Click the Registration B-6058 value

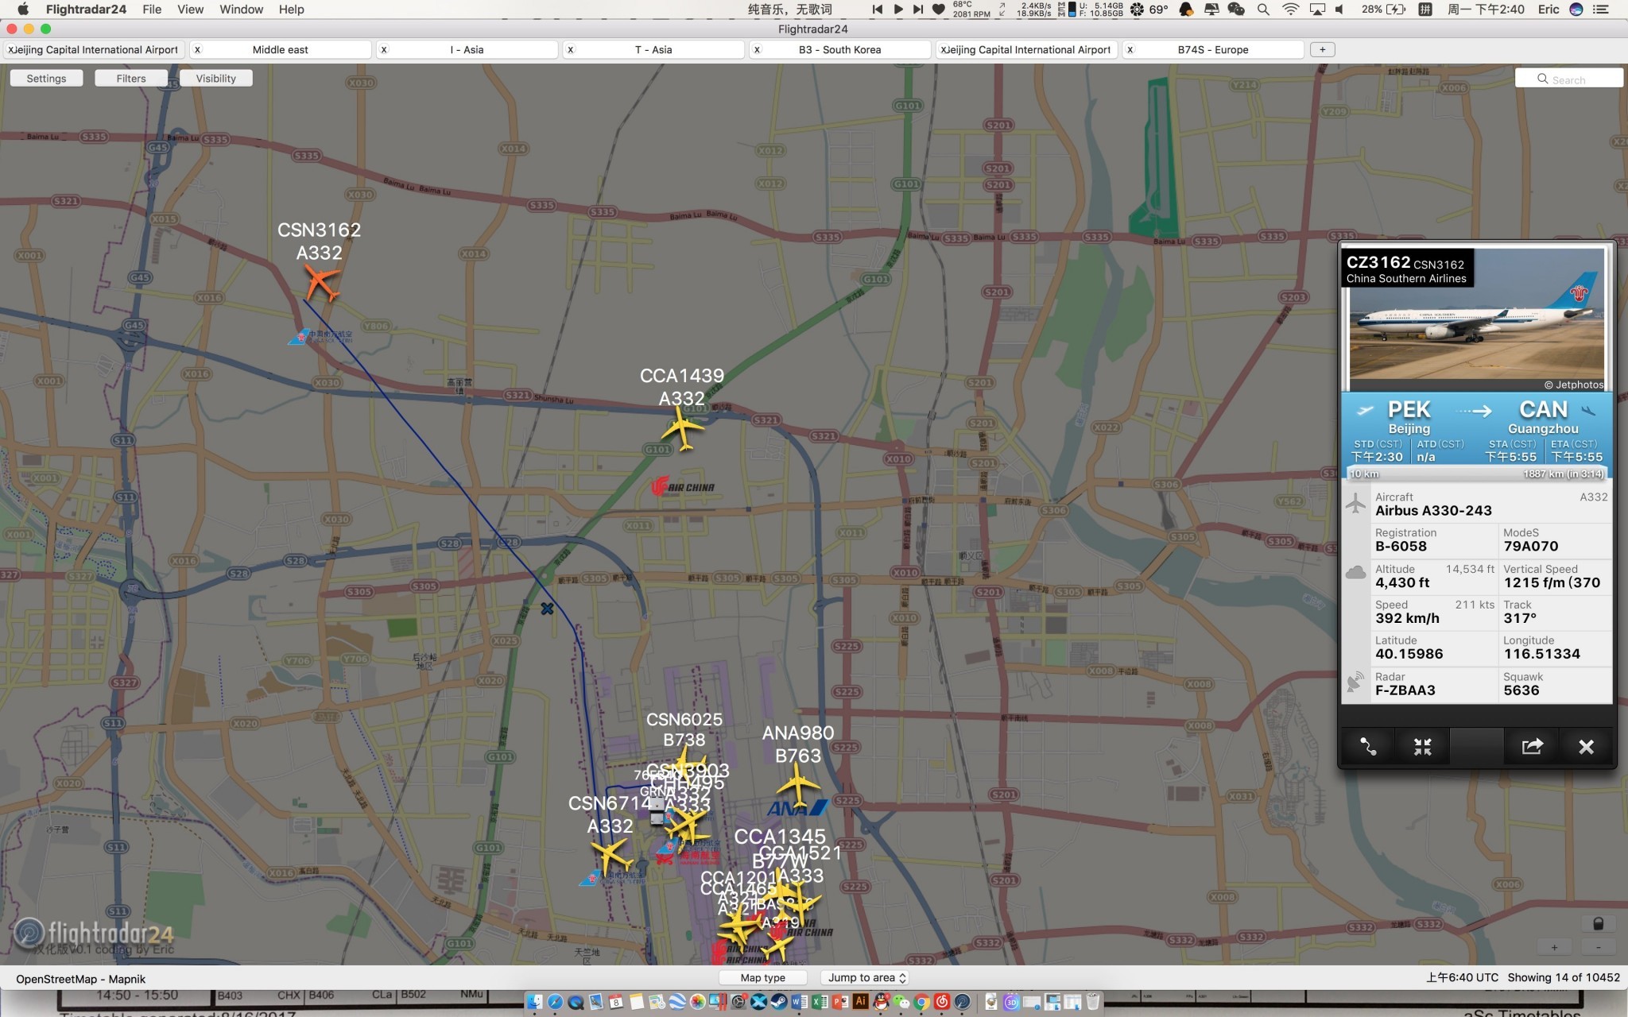pyautogui.click(x=1401, y=547)
